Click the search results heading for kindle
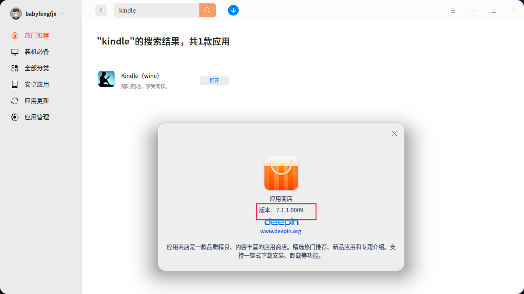Screen dimensions: 524x294 163,41
